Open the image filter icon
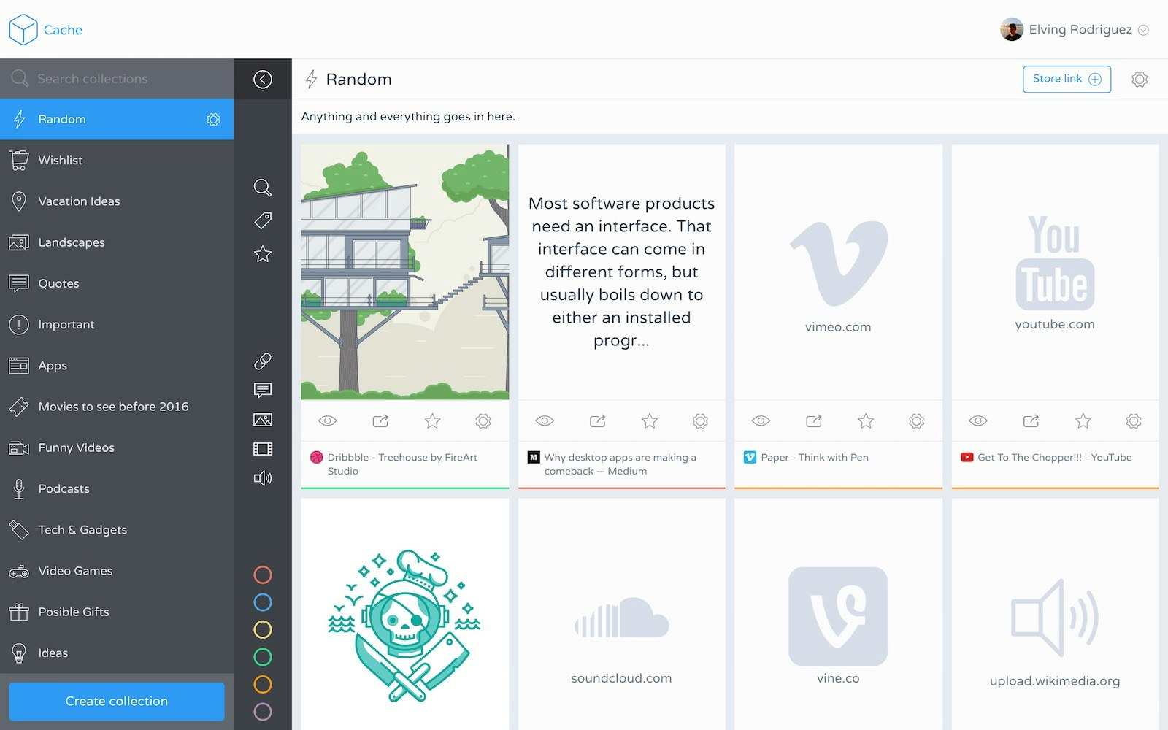Screen dimensions: 1168x730 point(263,420)
